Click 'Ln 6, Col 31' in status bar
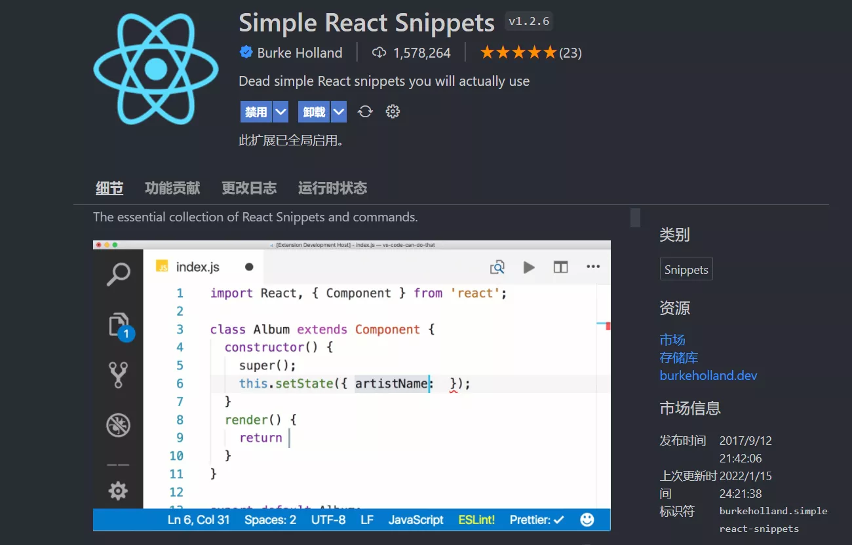 (x=199, y=519)
